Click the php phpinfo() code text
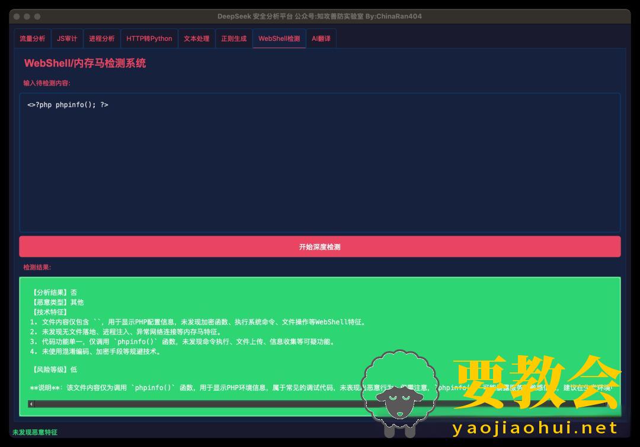 tap(68, 105)
